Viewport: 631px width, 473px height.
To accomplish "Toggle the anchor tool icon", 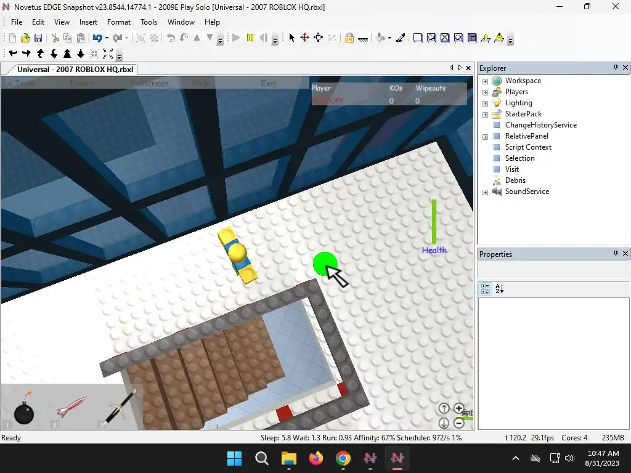I will tap(362, 39).
